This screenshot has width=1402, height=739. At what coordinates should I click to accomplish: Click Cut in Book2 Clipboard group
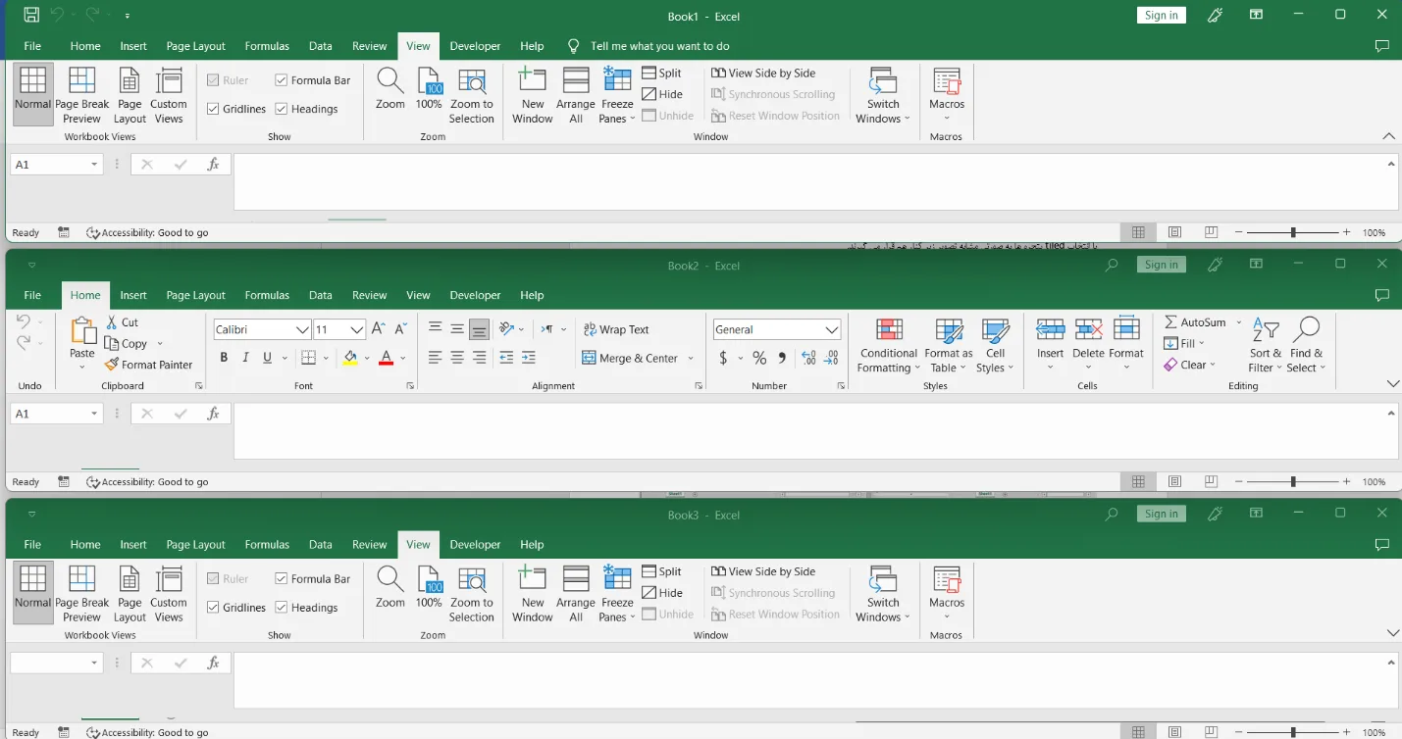(122, 322)
